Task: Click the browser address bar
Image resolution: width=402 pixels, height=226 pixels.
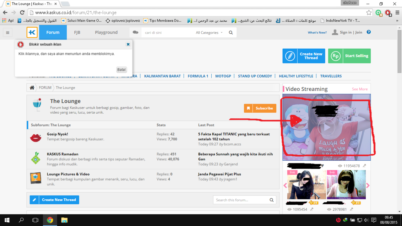Action: point(198,13)
